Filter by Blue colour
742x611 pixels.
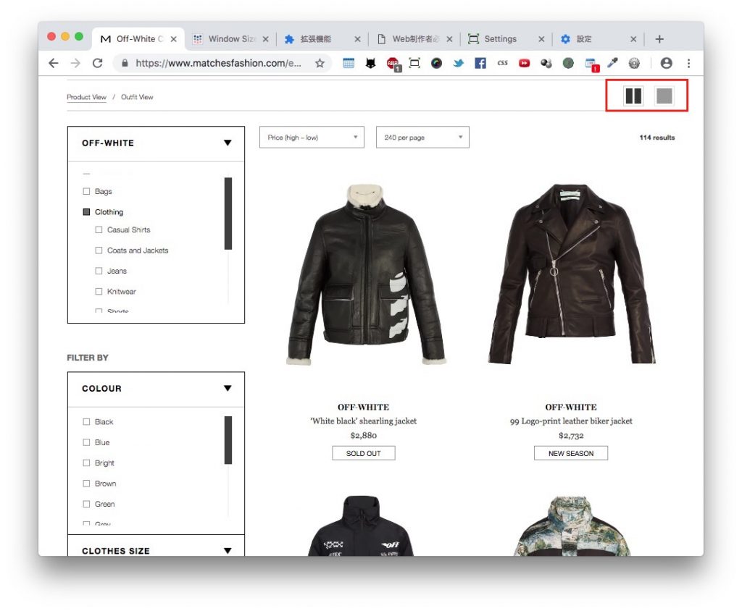coord(86,442)
